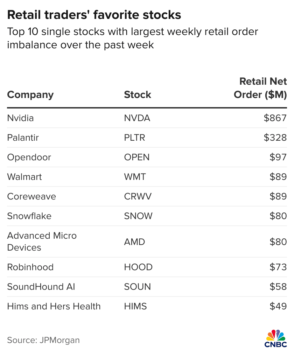294x357 pixels.
Task: Select the Palantir row name
Action: point(23,138)
